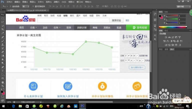This screenshot has width=192, height=109.
Task: Switch to the Styles tab
Action: 166,30
